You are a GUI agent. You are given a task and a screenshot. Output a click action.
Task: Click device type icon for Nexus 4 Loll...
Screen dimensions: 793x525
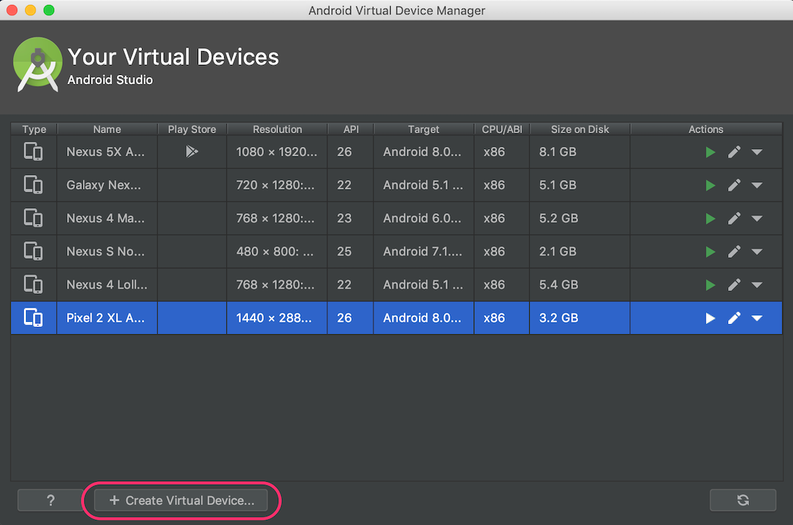[x=33, y=284]
